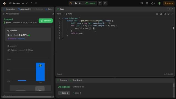Screen dimensions: 176x99
Task: Go to previous problem arrow
Action: point(27,3)
